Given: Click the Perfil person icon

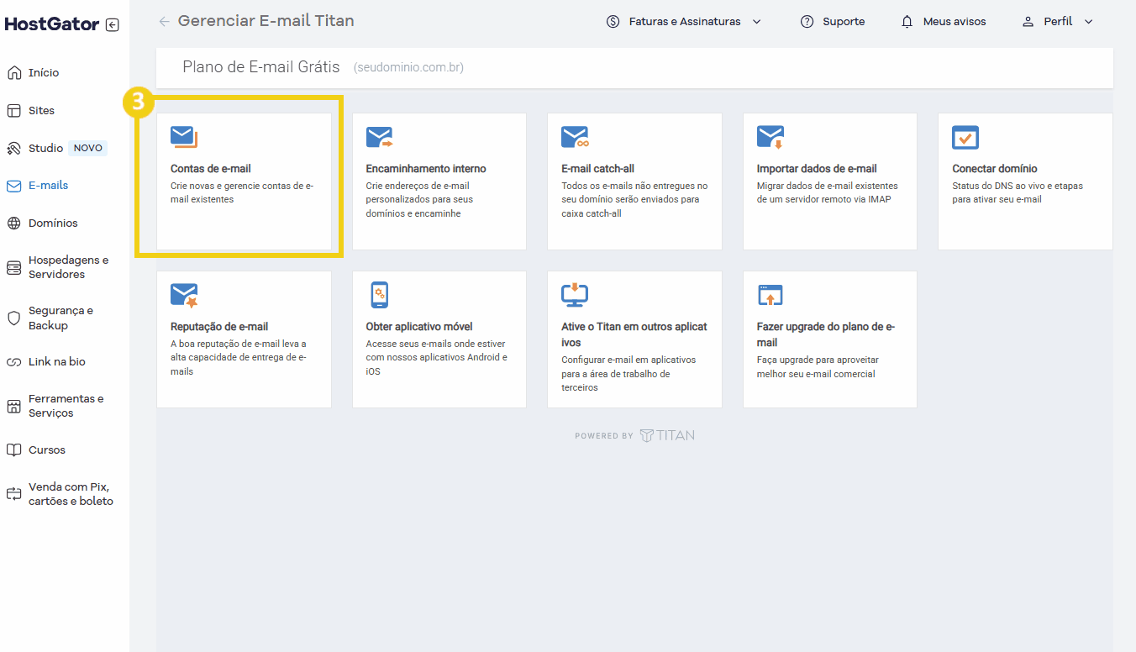Looking at the screenshot, I should (x=1028, y=22).
